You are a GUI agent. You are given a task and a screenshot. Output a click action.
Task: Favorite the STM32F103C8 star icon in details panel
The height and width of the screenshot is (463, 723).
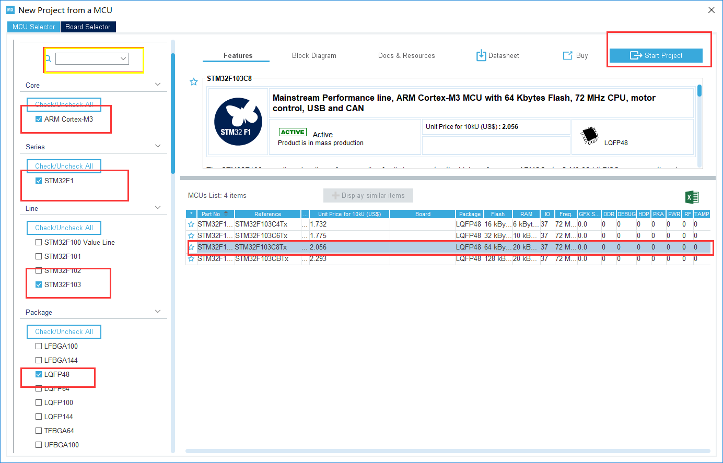coord(194,82)
